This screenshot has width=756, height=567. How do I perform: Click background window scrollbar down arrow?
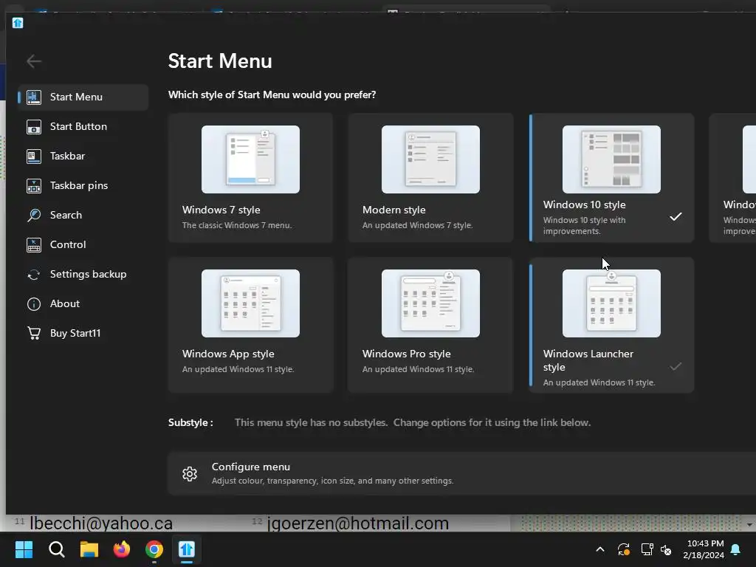[x=749, y=524]
